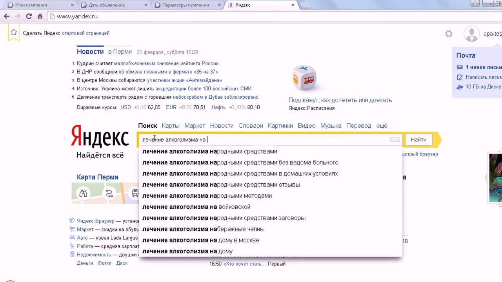Image resolution: width=502 pixels, height=282 pixels.
Task: Click the browser forward arrow
Action: (x=17, y=16)
